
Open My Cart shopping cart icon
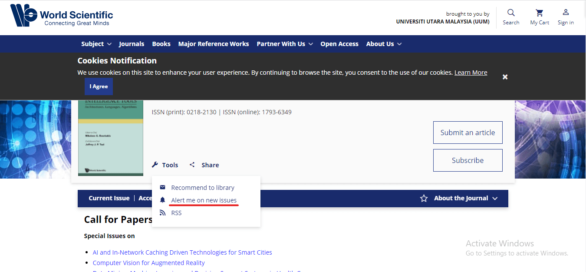[x=540, y=13]
